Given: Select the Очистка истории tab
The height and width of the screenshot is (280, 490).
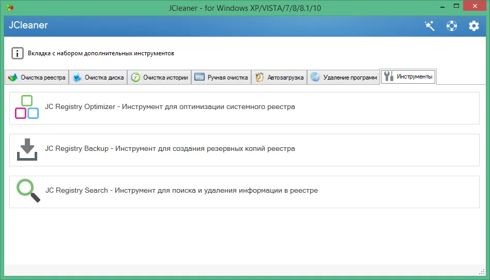Looking at the screenshot, I should click(159, 77).
